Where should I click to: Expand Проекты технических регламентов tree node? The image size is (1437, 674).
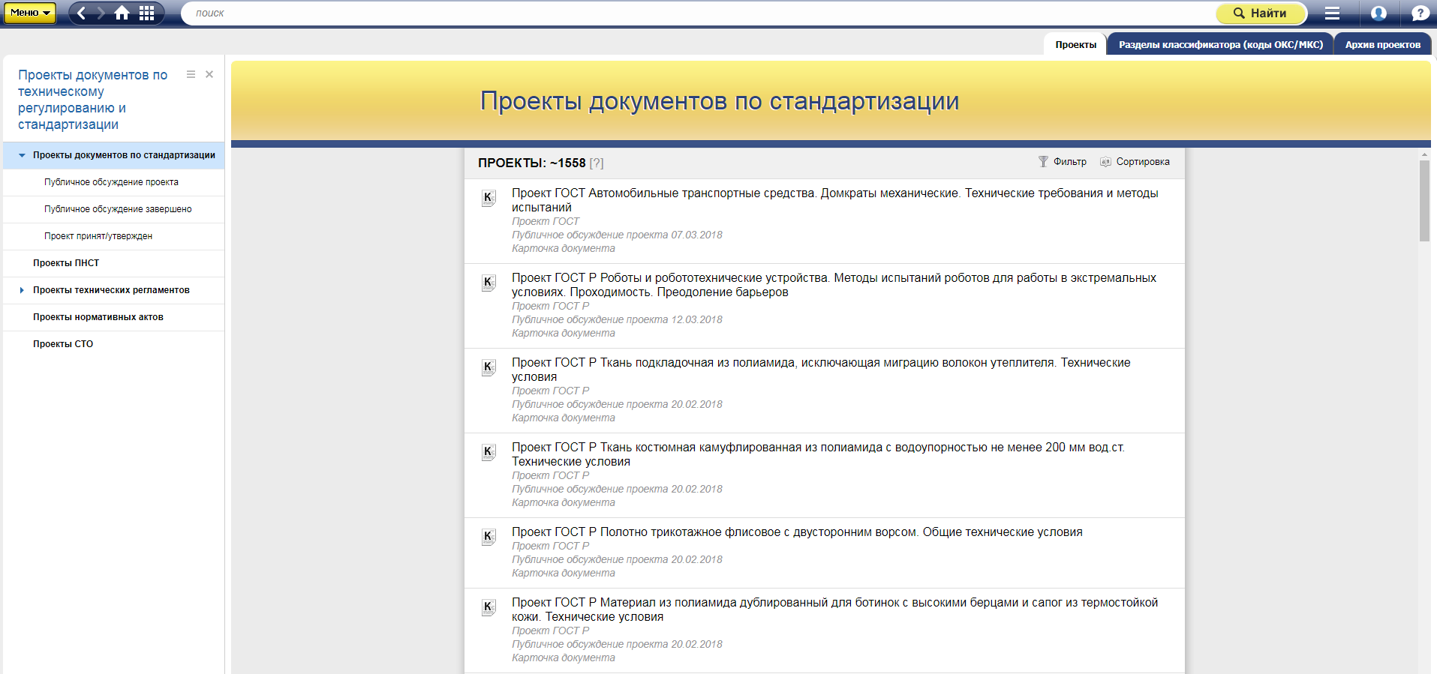(22, 290)
